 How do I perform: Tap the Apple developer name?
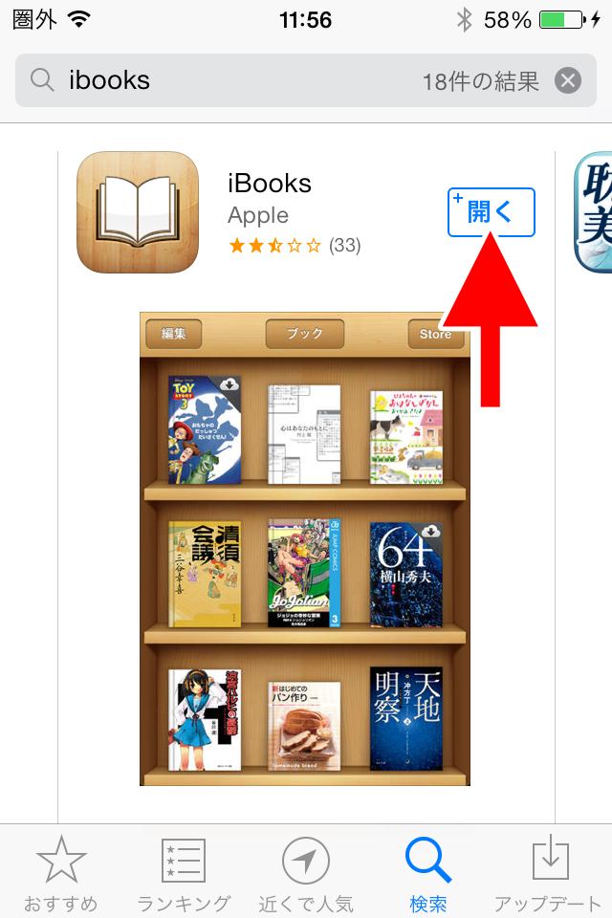(x=257, y=215)
